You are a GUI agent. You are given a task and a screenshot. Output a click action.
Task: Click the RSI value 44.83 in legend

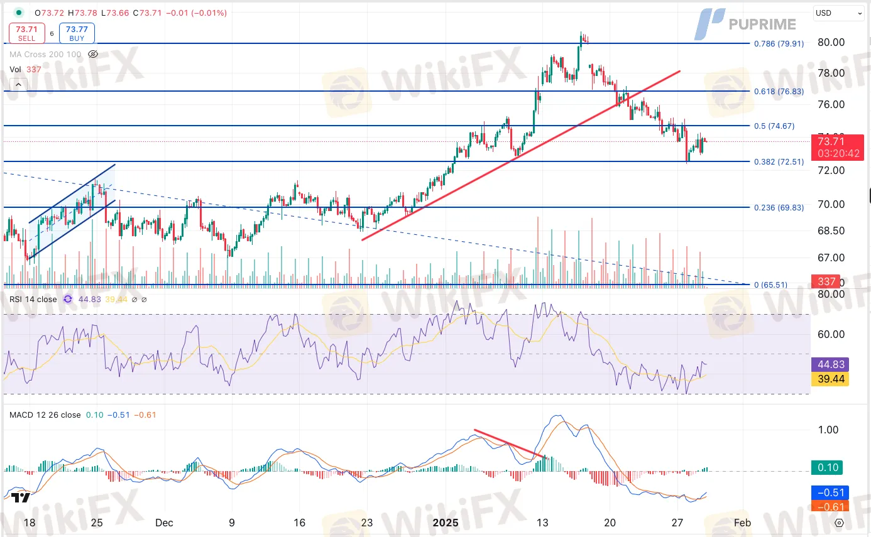[x=90, y=300]
